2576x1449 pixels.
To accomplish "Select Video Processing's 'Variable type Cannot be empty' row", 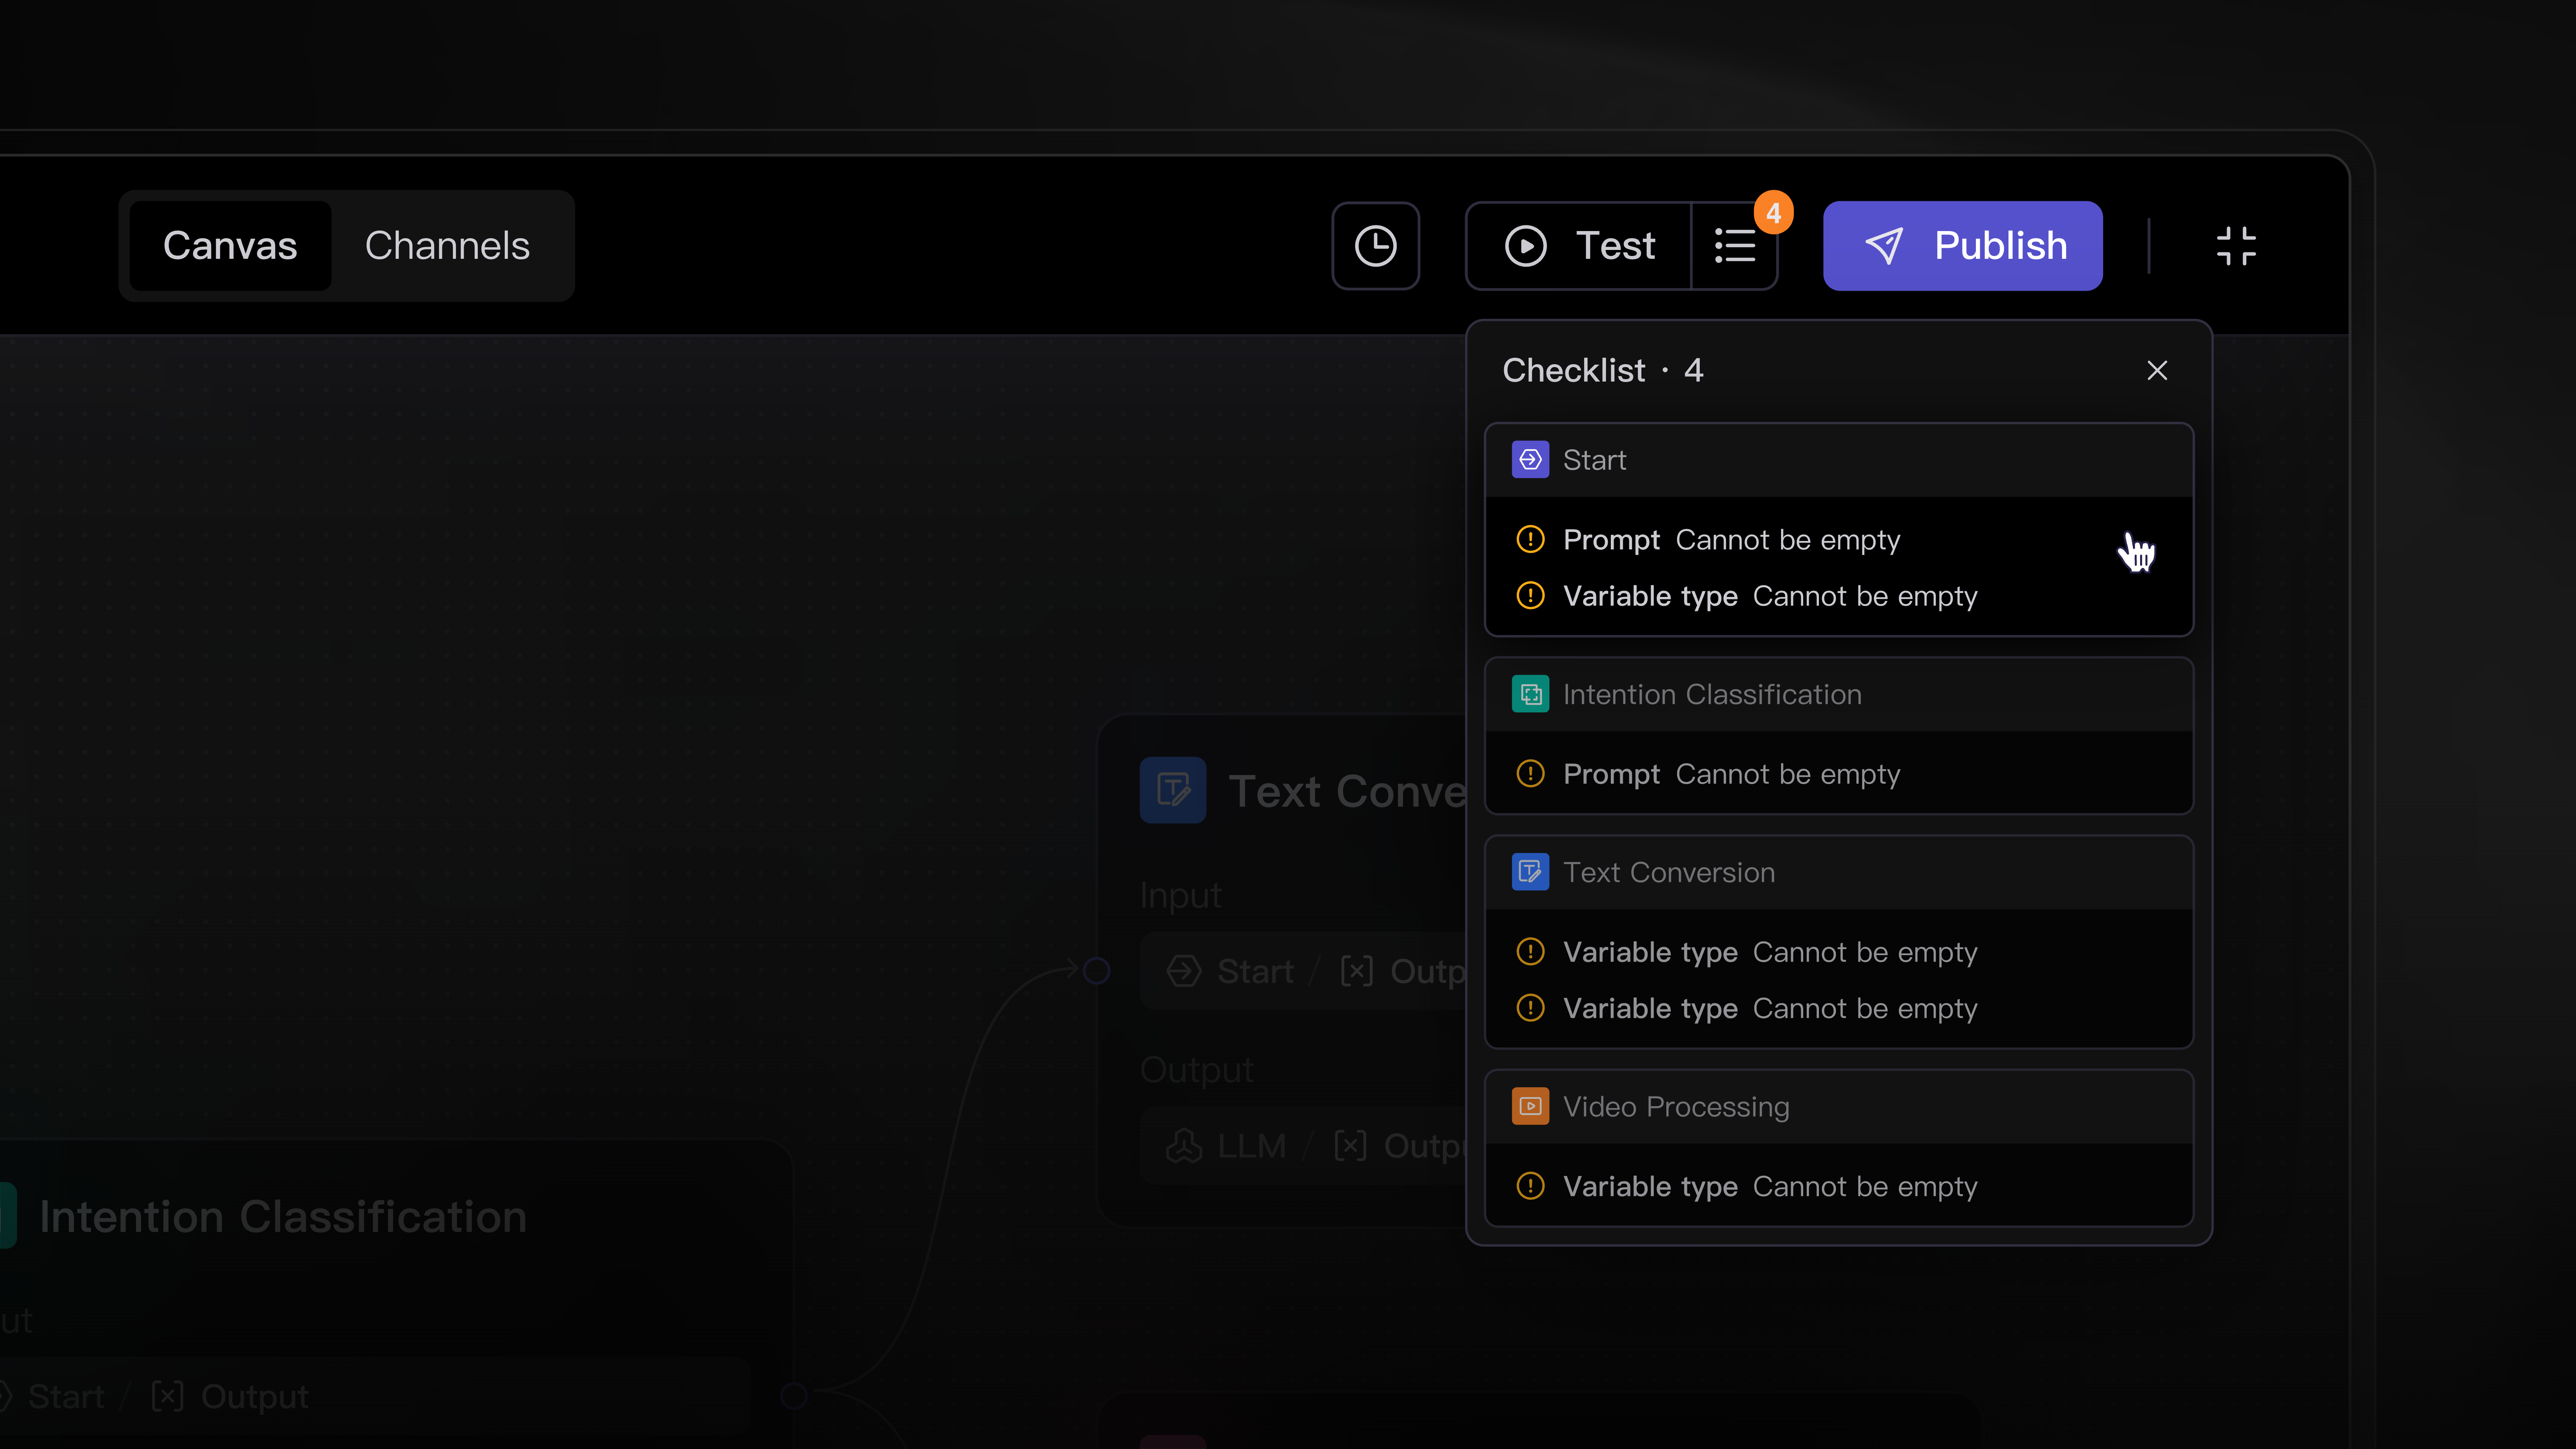I will [1839, 1186].
